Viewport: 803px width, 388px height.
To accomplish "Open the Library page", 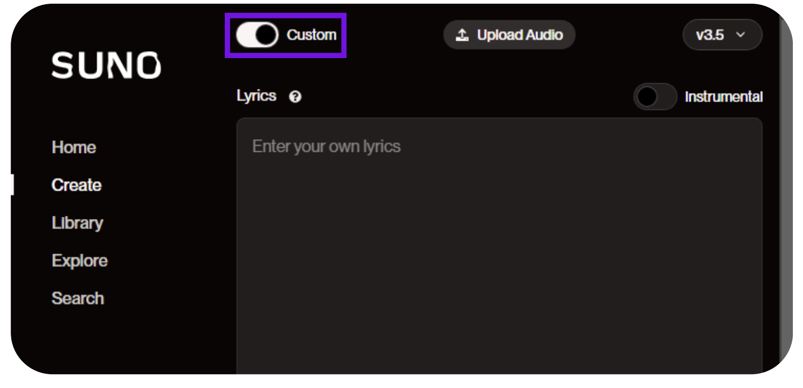I will [x=77, y=223].
